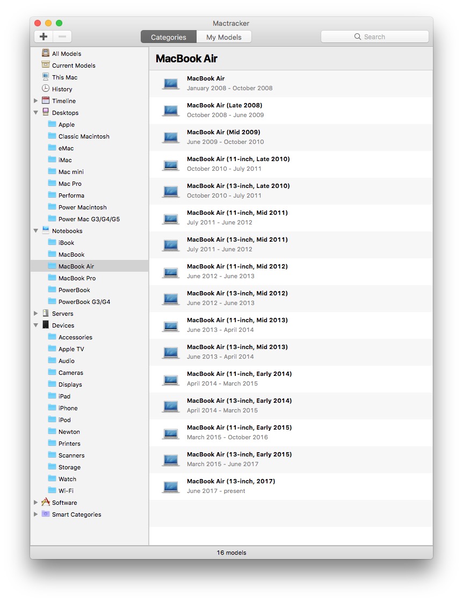The height and width of the screenshot is (602, 463).
Task: Select Accessories in the sidebar
Action: pyautogui.click(x=90, y=337)
